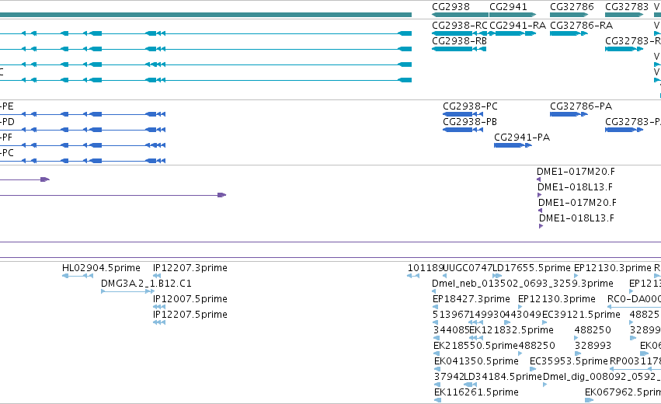661x404 pixels.
Task: Click the EK121832.5prime EST label
Action: [x=511, y=330]
